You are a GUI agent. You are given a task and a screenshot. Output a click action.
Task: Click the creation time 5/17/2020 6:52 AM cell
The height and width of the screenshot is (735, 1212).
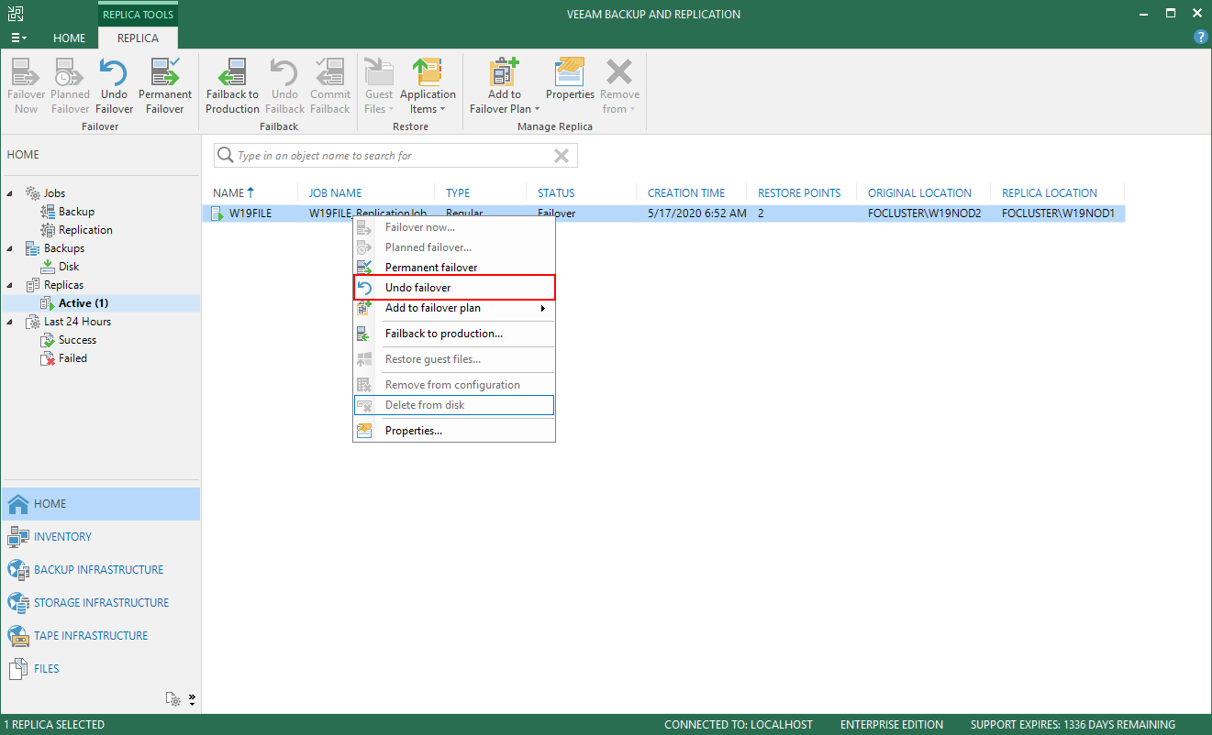pos(697,214)
